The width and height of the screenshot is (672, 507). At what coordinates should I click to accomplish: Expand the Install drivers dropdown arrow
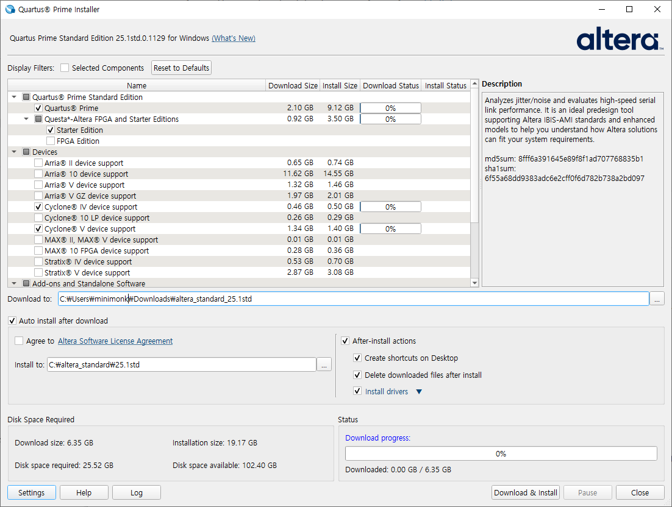pos(419,392)
